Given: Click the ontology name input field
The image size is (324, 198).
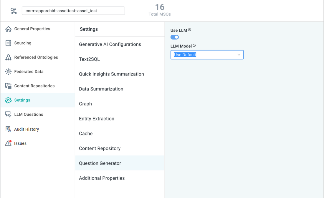Looking at the screenshot, I should 73,11.
